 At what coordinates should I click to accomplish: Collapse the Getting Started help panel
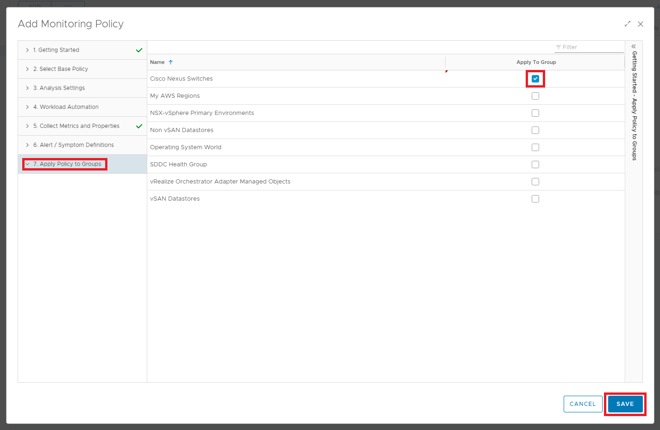(x=634, y=46)
